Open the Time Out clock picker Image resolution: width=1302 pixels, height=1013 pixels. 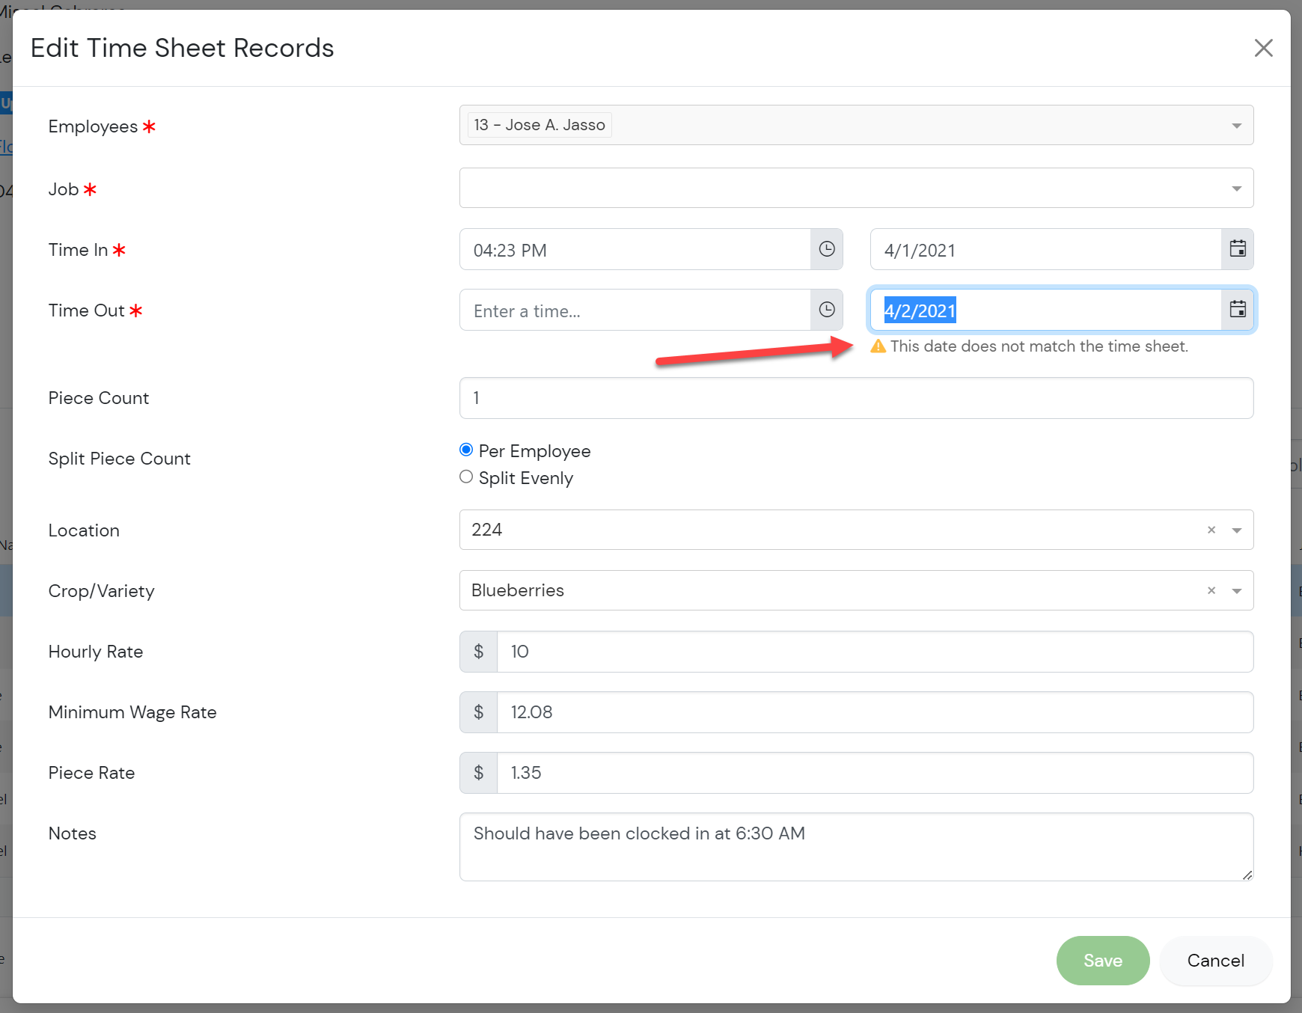click(826, 310)
